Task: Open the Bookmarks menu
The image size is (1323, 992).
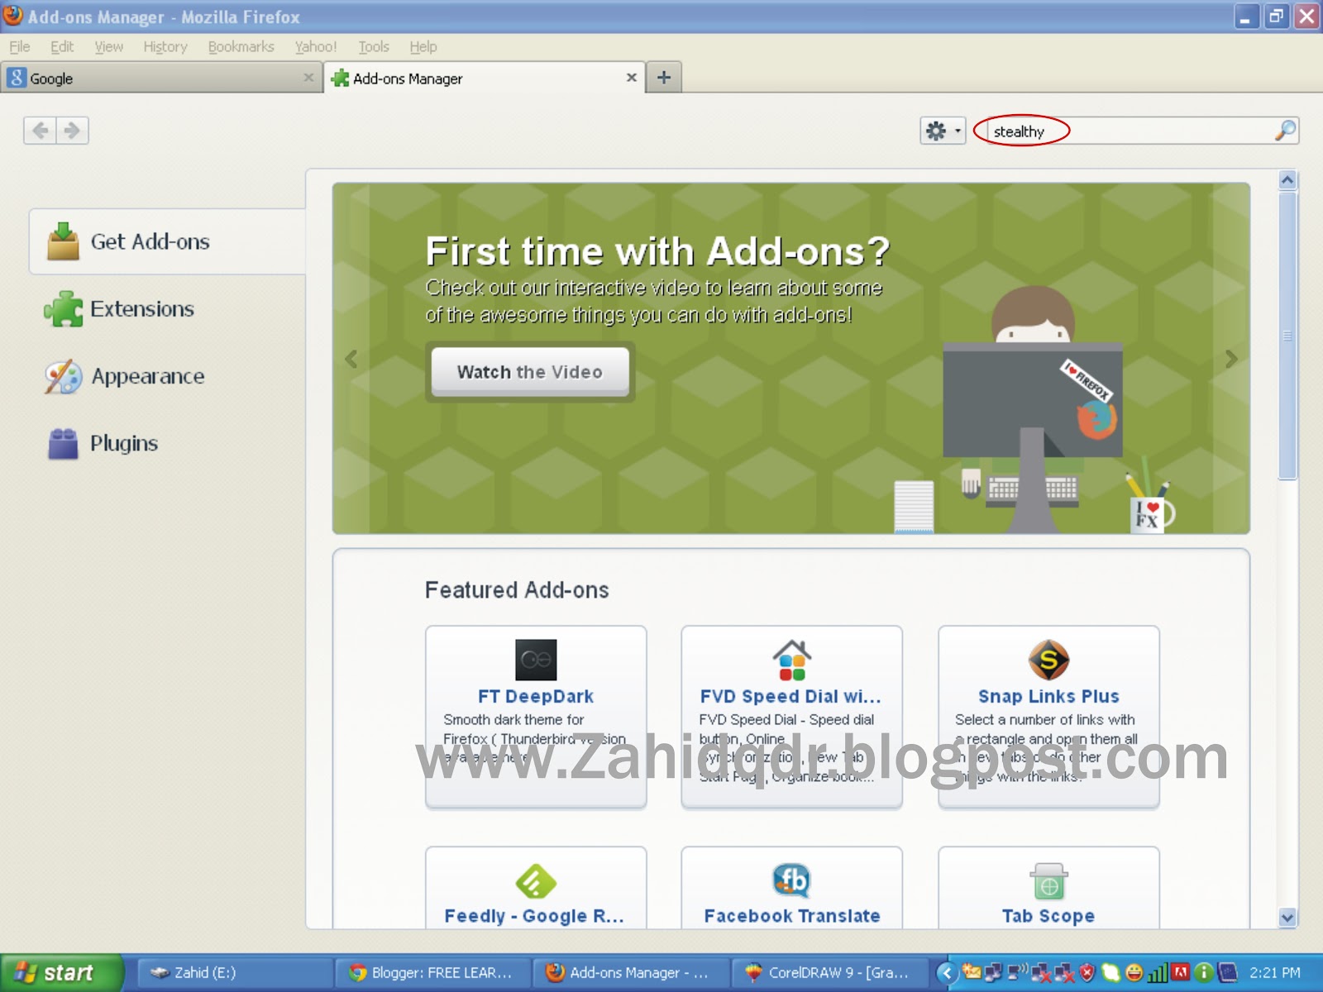Action: (x=241, y=47)
